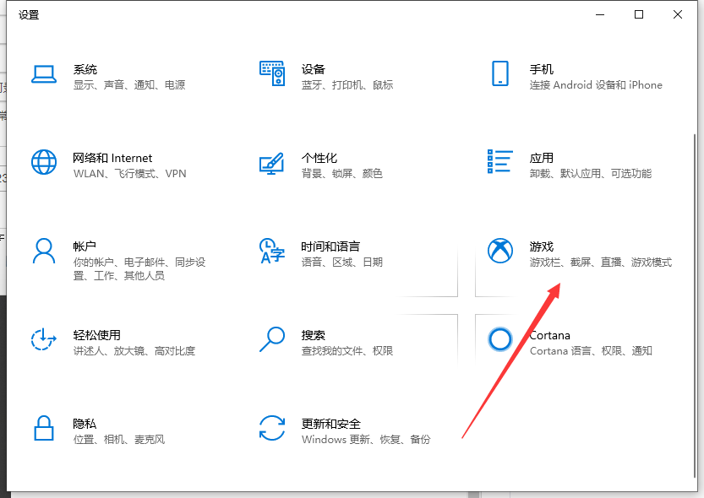Open Privacy via padlock icon
Screen dimensions: 704x498
pyautogui.click(x=44, y=428)
